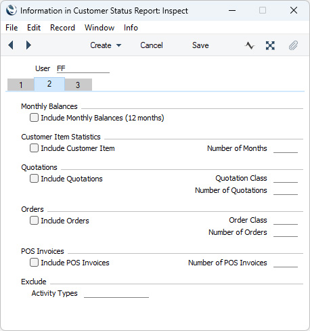The image size is (310, 331).
Task: Click the Number of Months field
Action: [286, 148]
